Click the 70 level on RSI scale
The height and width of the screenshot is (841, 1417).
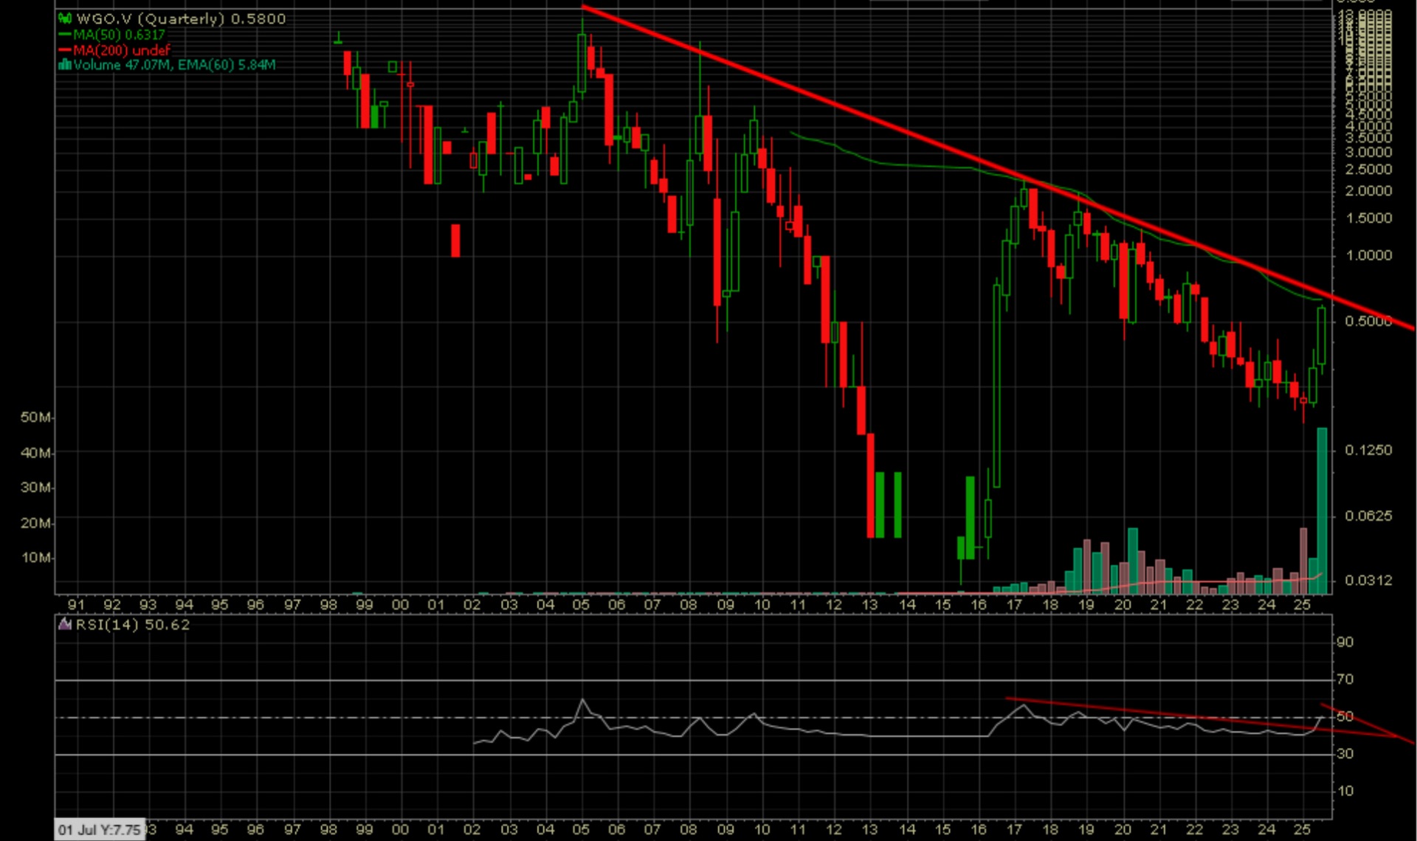click(x=1345, y=679)
